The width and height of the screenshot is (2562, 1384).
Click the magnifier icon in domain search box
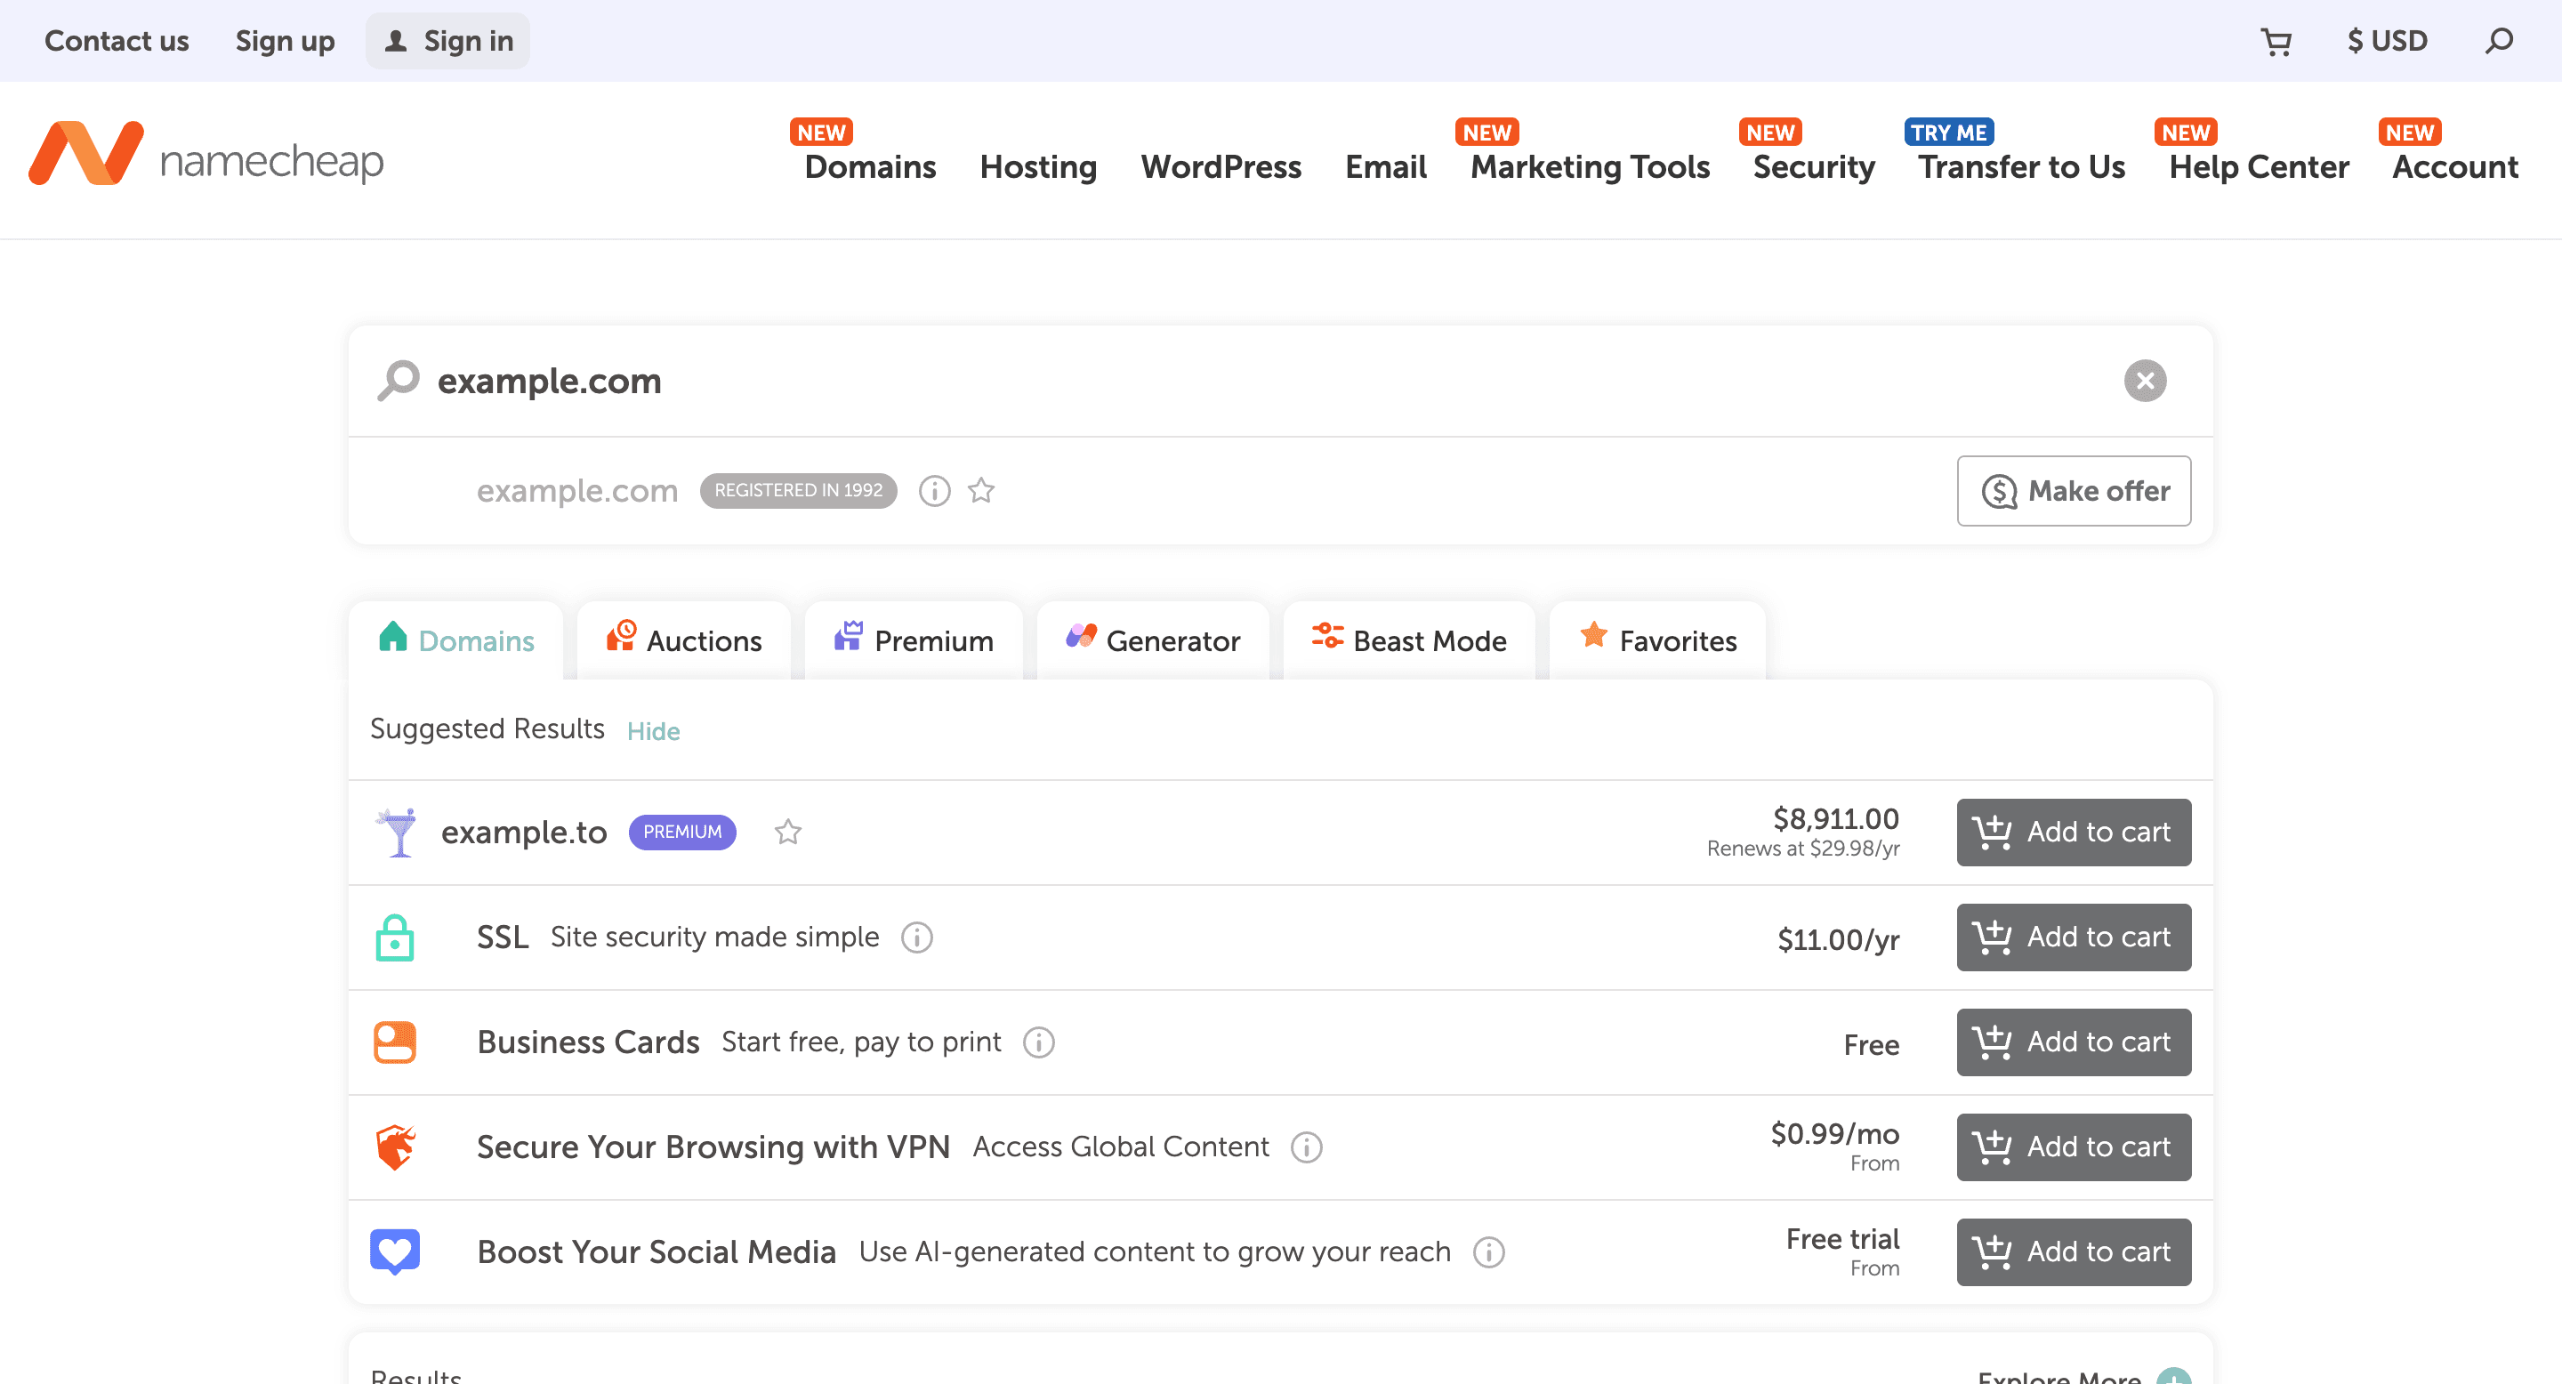pos(399,381)
